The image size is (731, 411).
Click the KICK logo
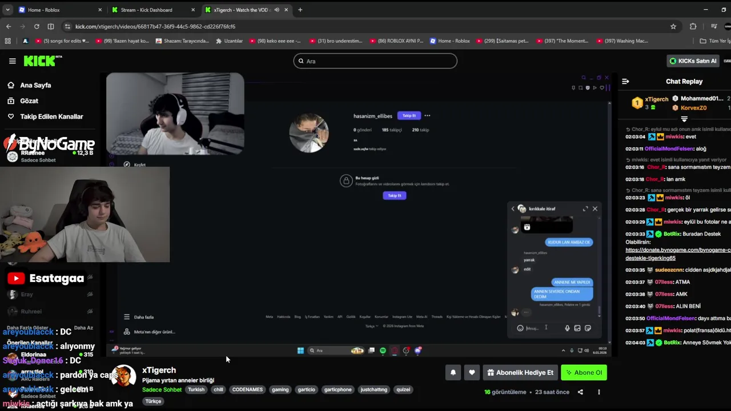43,61
